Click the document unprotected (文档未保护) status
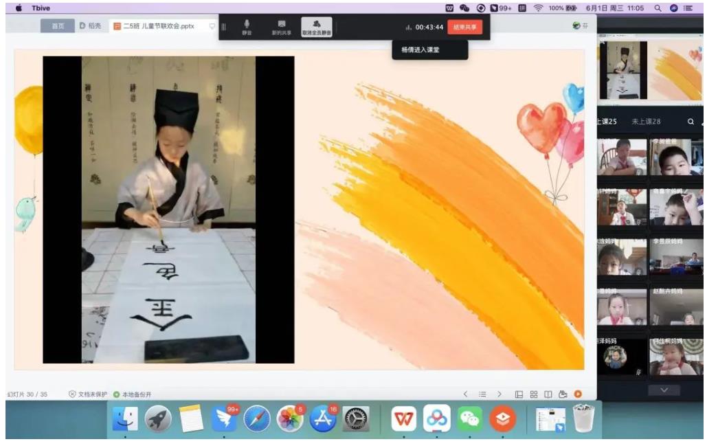 point(89,394)
